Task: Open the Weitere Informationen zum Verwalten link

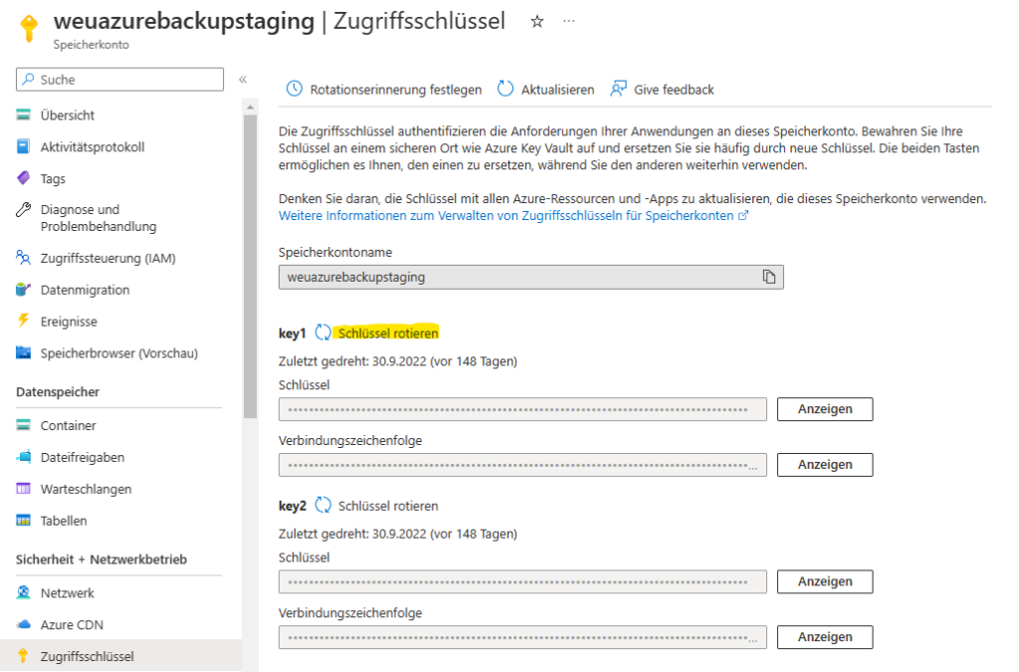Action: tap(513, 216)
